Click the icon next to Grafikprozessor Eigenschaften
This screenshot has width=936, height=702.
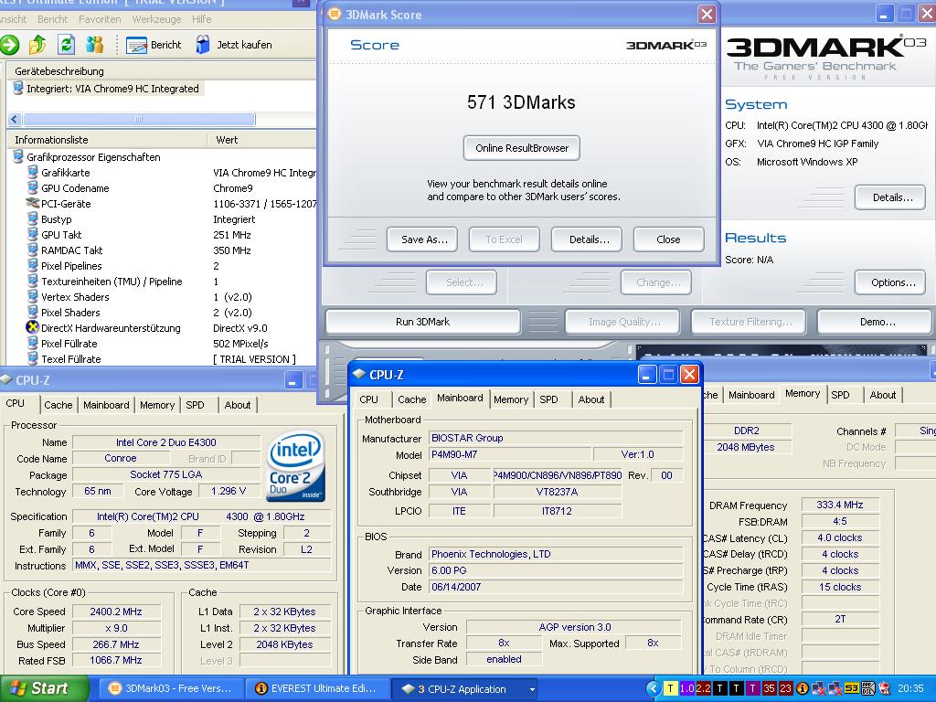[x=18, y=157]
